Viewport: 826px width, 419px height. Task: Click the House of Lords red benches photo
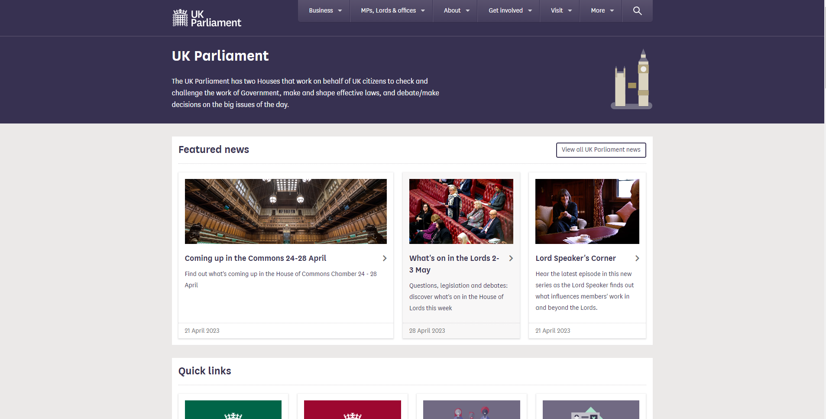(461, 211)
